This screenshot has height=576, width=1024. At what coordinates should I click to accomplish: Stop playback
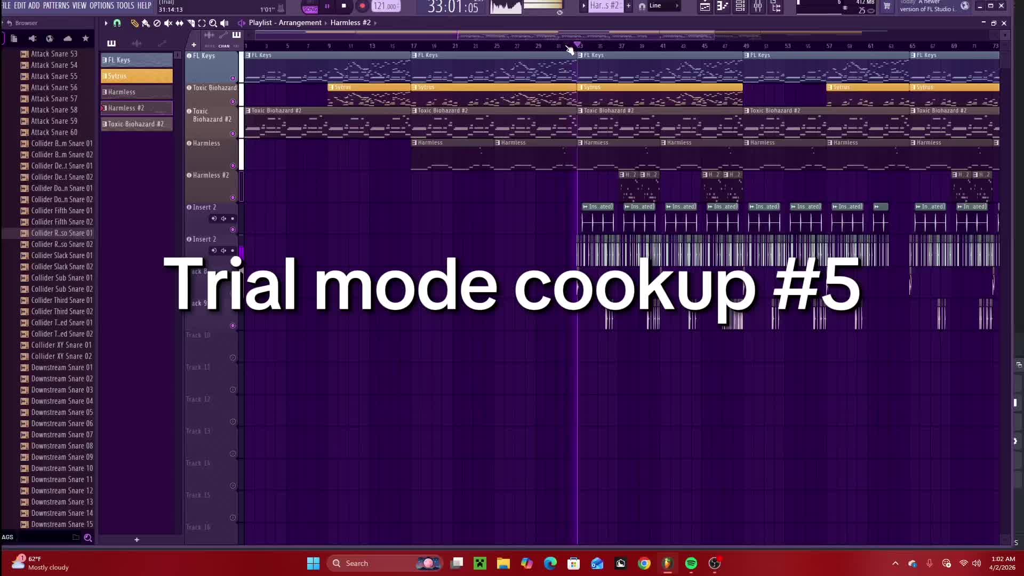click(x=344, y=6)
